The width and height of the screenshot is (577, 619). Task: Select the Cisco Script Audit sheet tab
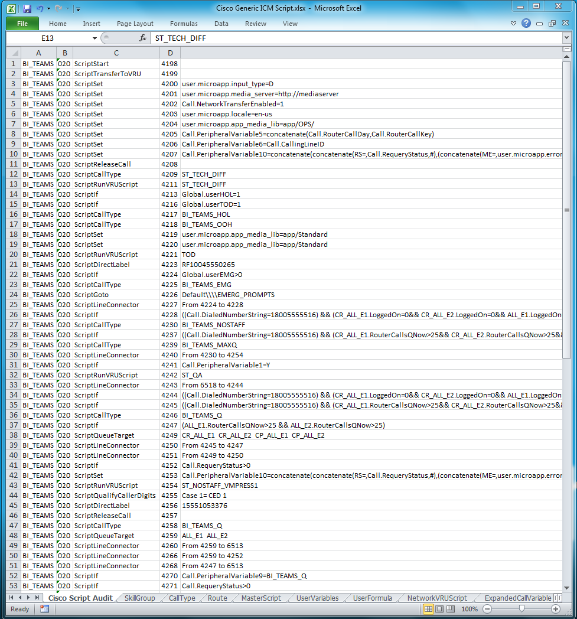point(80,598)
